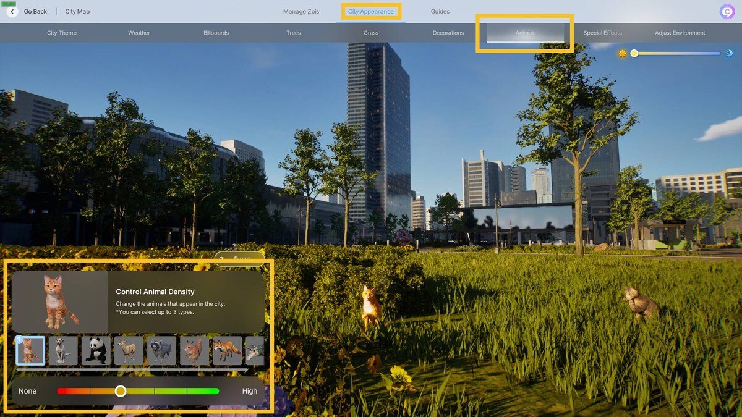Click the sun icon for daytime

pyautogui.click(x=623, y=54)
